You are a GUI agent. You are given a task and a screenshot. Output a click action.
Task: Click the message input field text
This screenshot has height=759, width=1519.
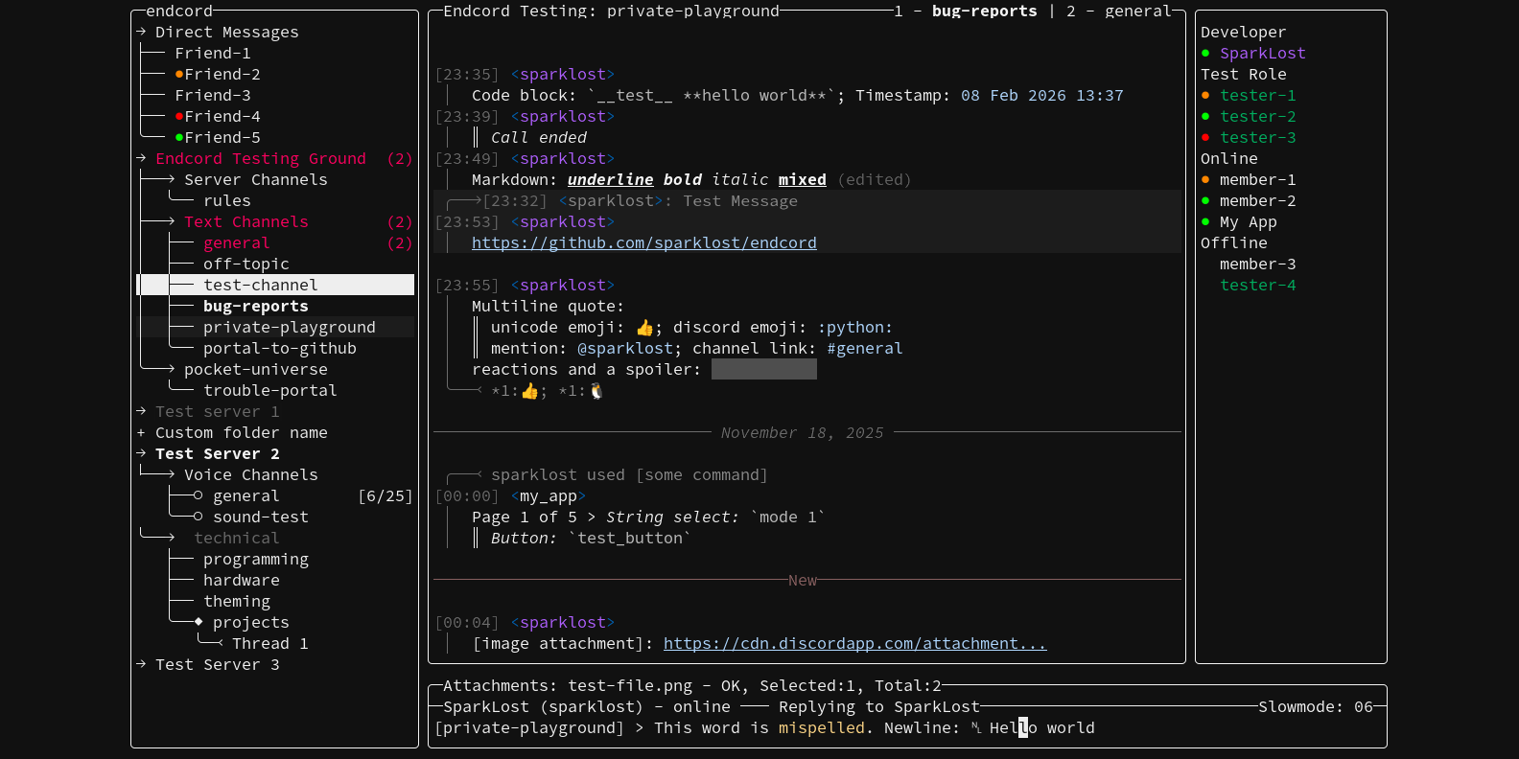(863, 728)
